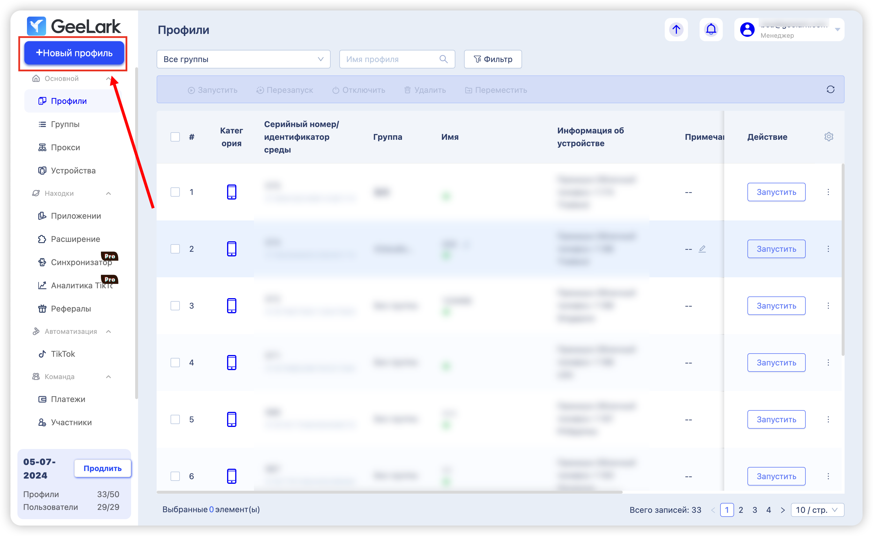Click the Продлить button

tap(102, 468)
